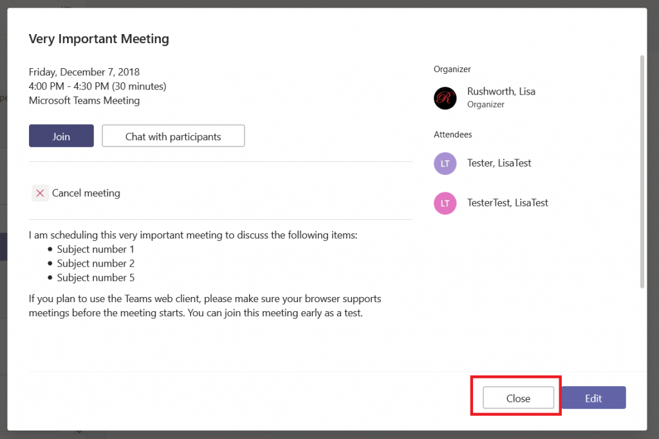Viewport: 659px width, 439px height.
Task: Select attendee name Tester, LisaTest
Action: pos(499,163)
